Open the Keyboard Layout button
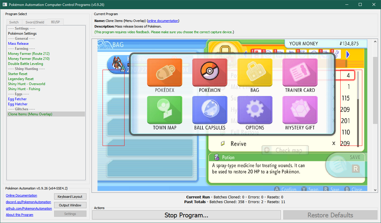381x223 pixels. coord(70,197)
